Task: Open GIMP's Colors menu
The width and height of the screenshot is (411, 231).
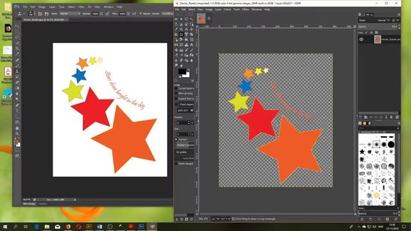Action: [227, 9]
